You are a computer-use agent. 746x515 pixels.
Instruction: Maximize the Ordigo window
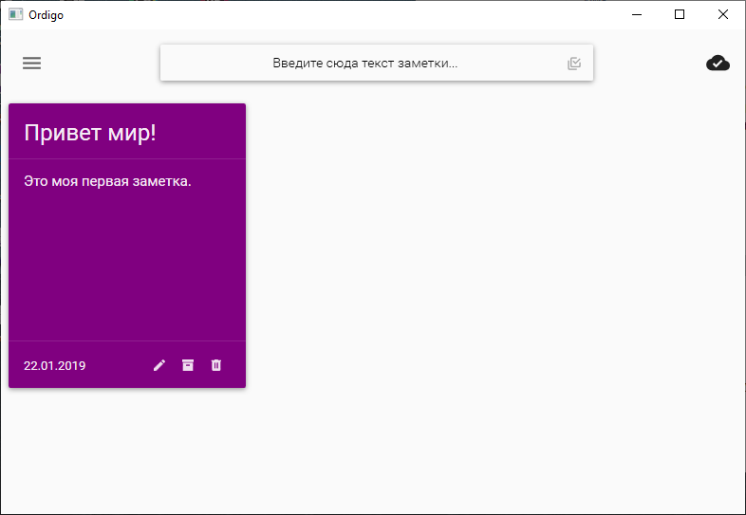680,15
